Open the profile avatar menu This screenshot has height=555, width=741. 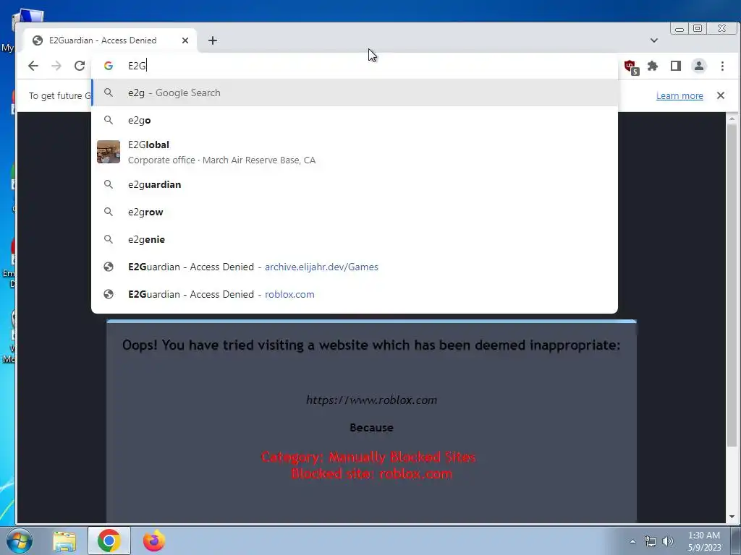699,66
